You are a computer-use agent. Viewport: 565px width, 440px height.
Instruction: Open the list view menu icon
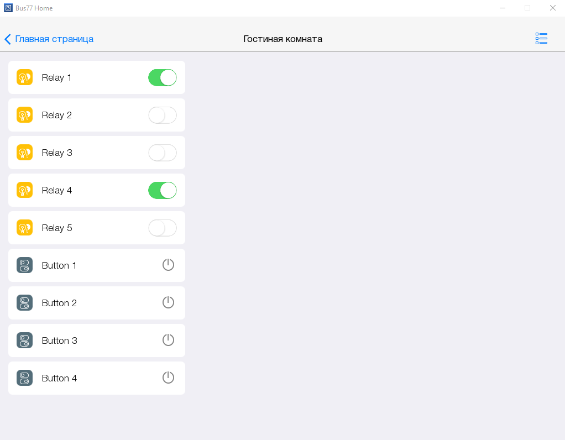point(541,39)
